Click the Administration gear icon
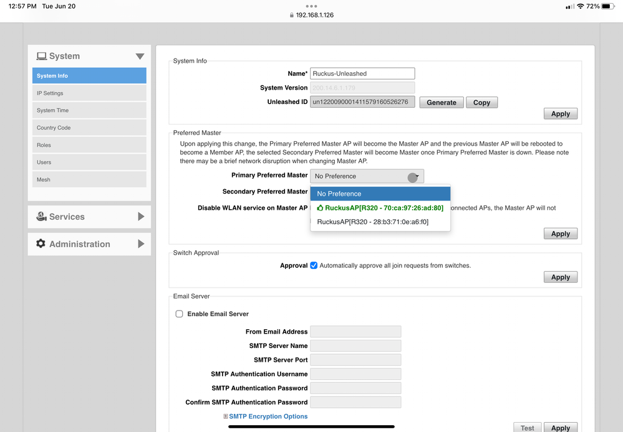 (x=41, y=244)
